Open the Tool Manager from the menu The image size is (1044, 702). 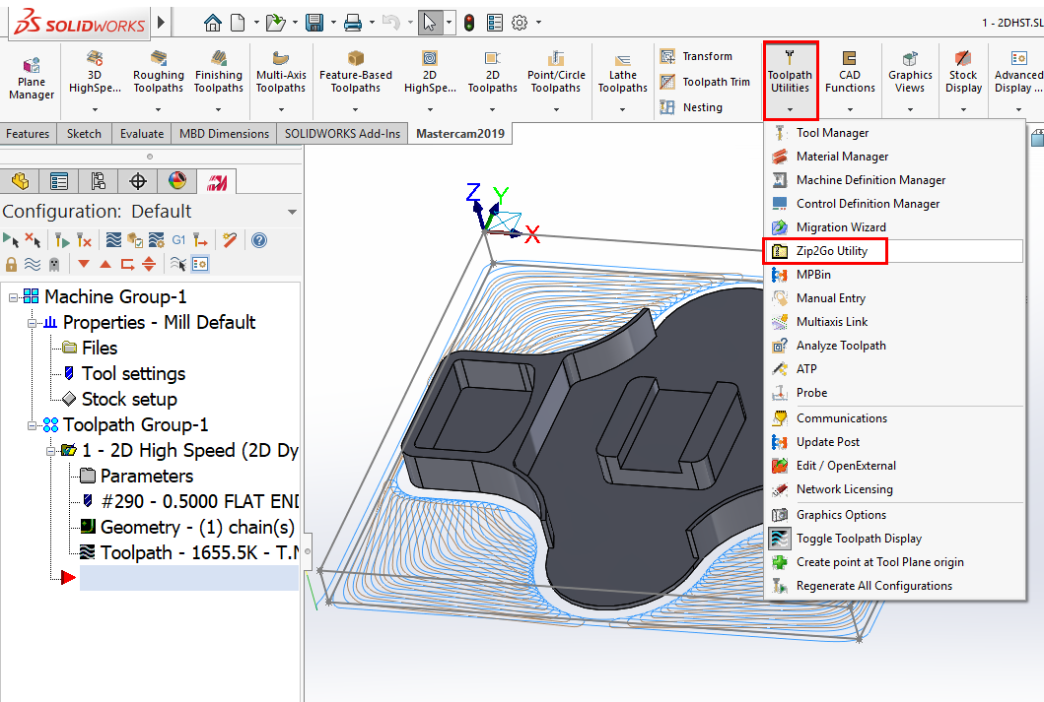pyautogui.click(x=832, y=133)
